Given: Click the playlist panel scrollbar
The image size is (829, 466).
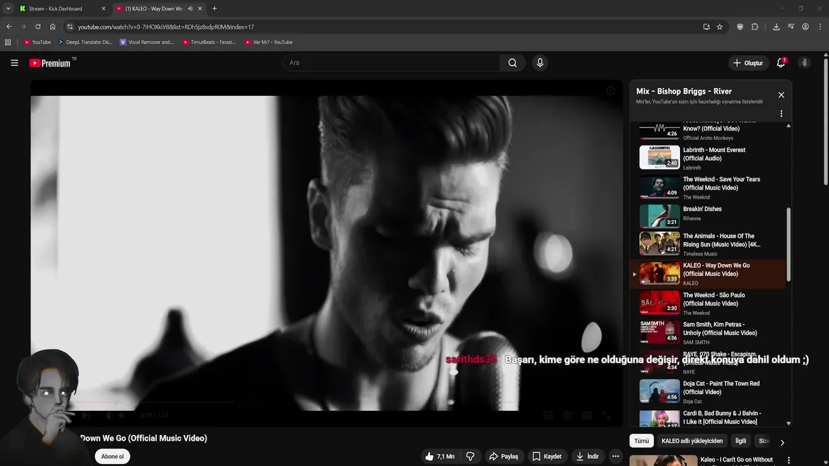Looking at the screenshot, I should click(788, 244).
